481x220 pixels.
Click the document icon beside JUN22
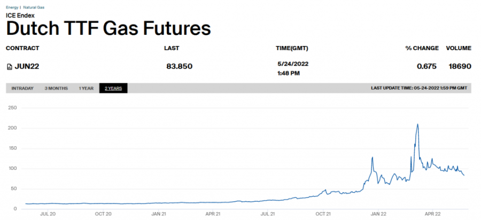(9, 67)
